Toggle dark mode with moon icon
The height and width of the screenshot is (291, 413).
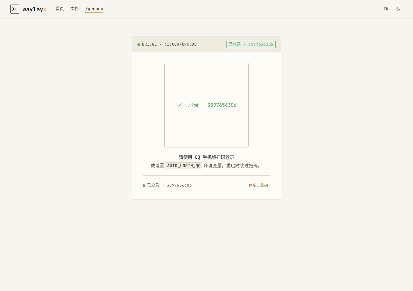point(398,9)
